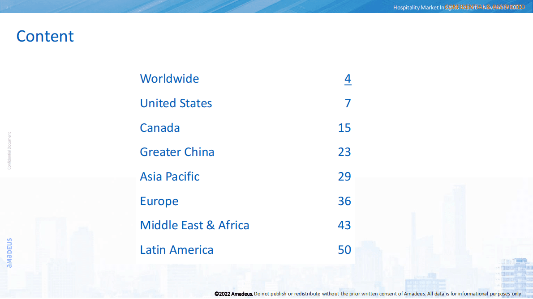Go to Middle East & Africa section

(194, 225)
